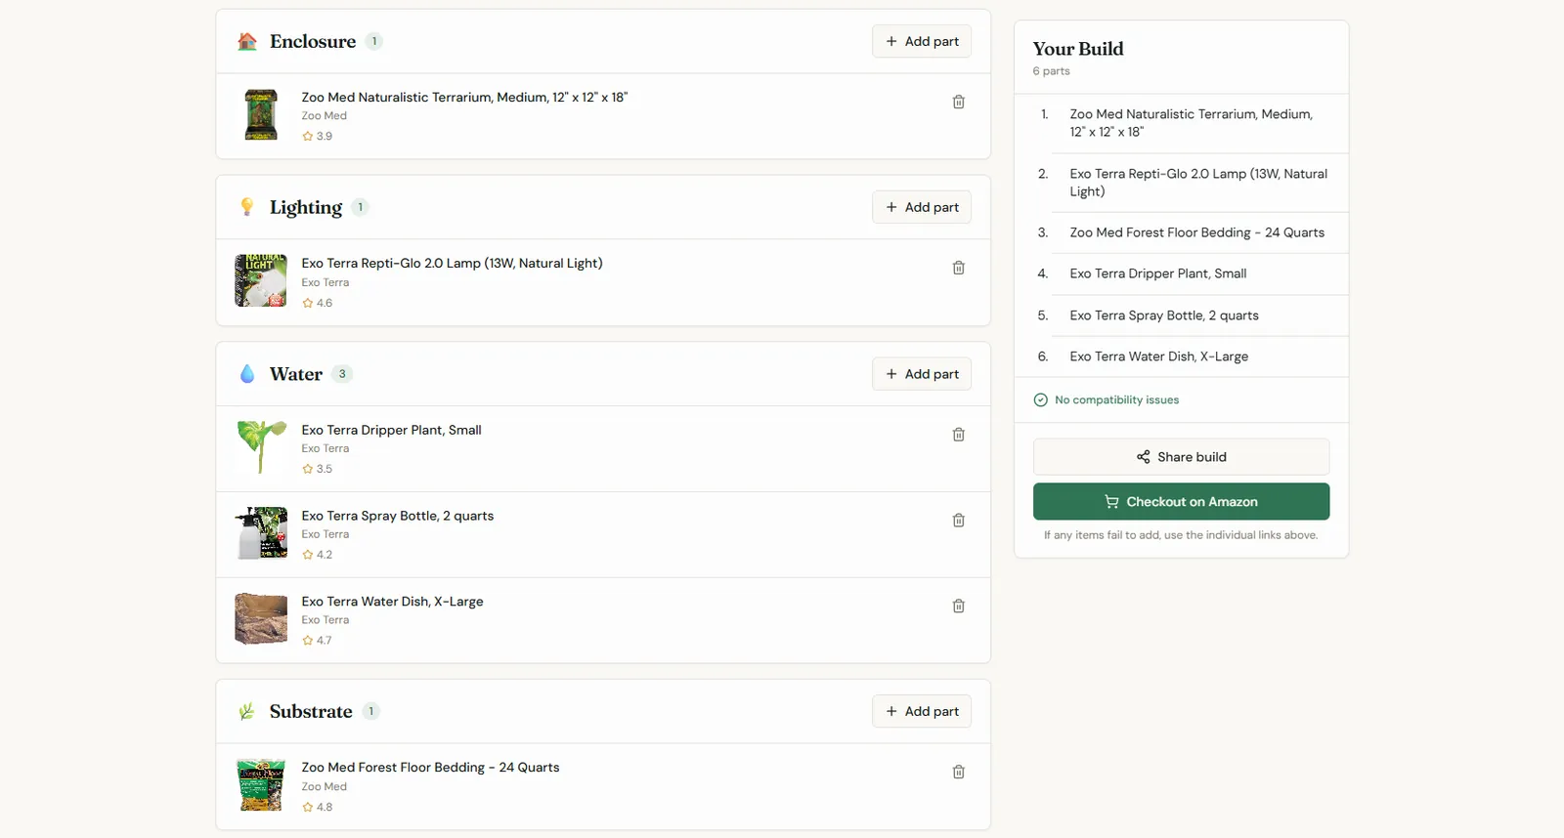Remove Exo Terra Water Dish X-Large

[x=958, y=607]
